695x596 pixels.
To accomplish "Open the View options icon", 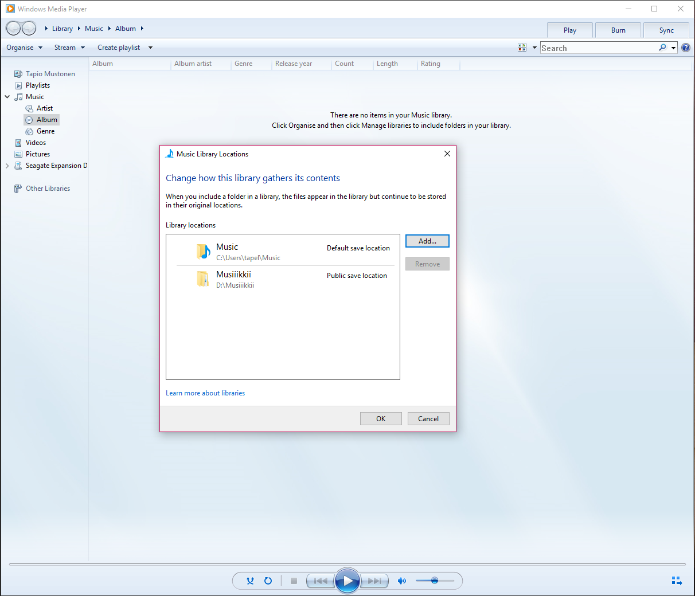I will click(x=522, y=48).
